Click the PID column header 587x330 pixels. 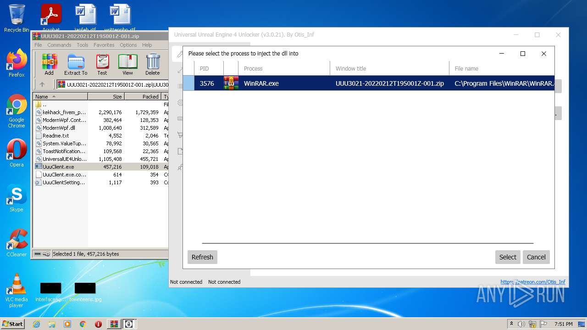click(209, 68)
